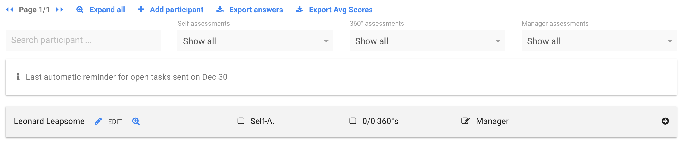Click the download icon beside Export answers
683x143 pixels.
[x=220, y=10]
